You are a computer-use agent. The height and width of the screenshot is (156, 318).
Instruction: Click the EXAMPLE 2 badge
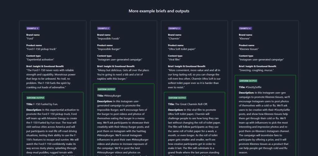pyautogui.click(x=104, y=28)
